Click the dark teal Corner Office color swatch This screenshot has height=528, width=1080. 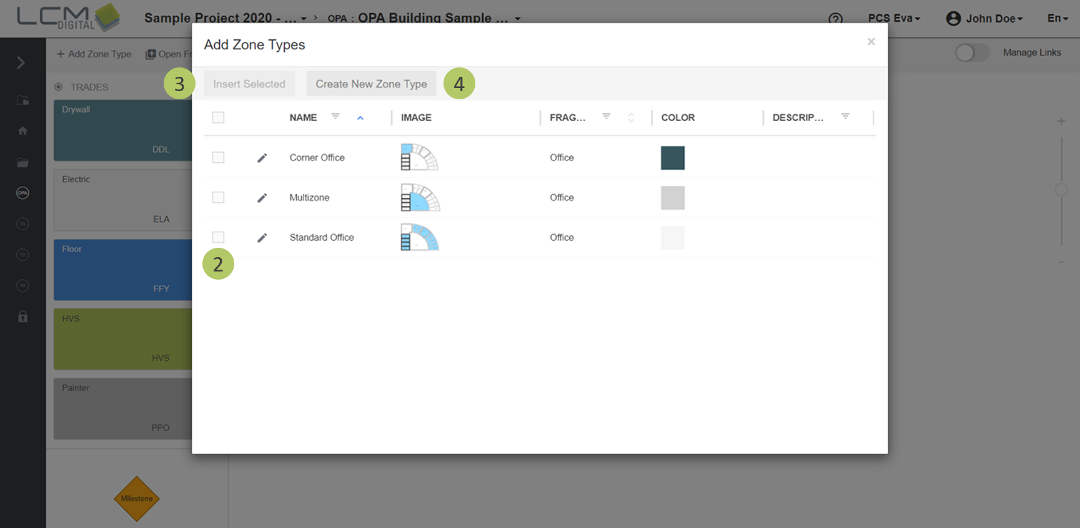[x=673, y=158]
